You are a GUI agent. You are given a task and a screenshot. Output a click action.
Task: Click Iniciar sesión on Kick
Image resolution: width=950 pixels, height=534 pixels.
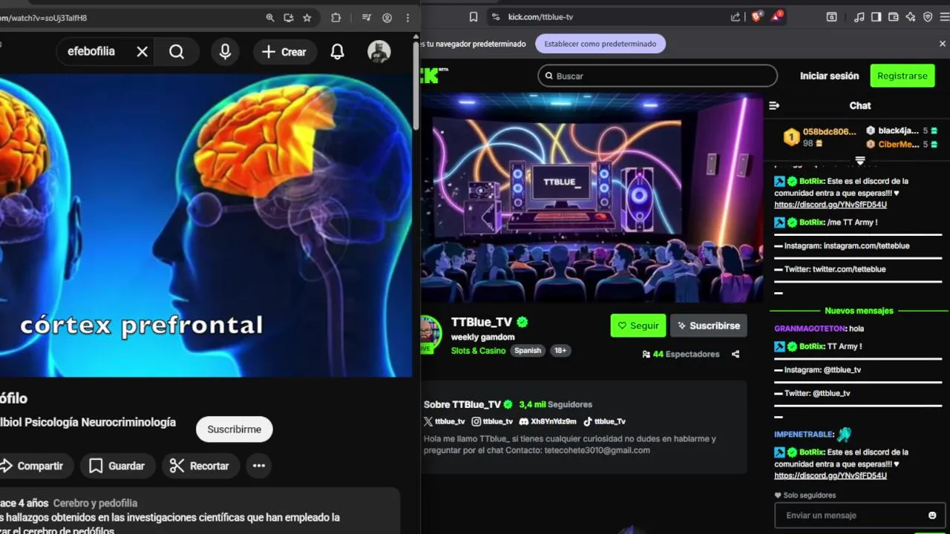pyautogui.click(x=829, y=76)
